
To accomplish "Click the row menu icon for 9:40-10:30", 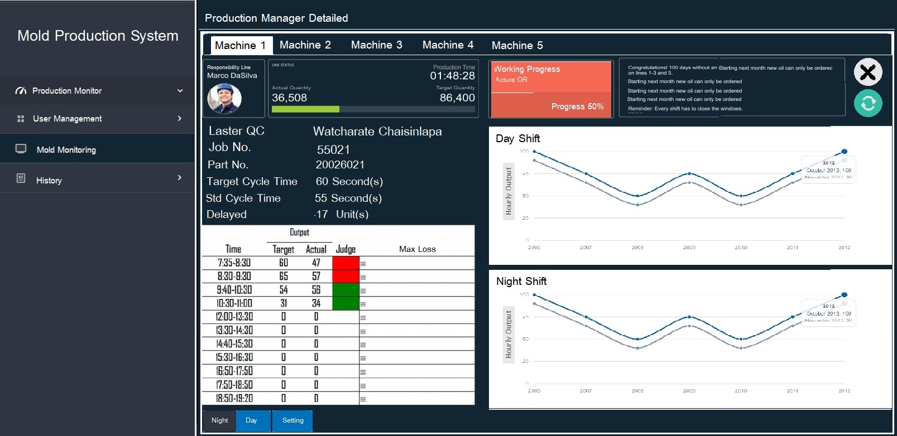I will [x=363, y=290].
